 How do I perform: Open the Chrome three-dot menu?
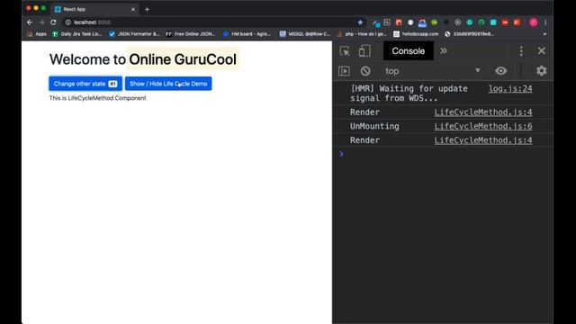545,22
